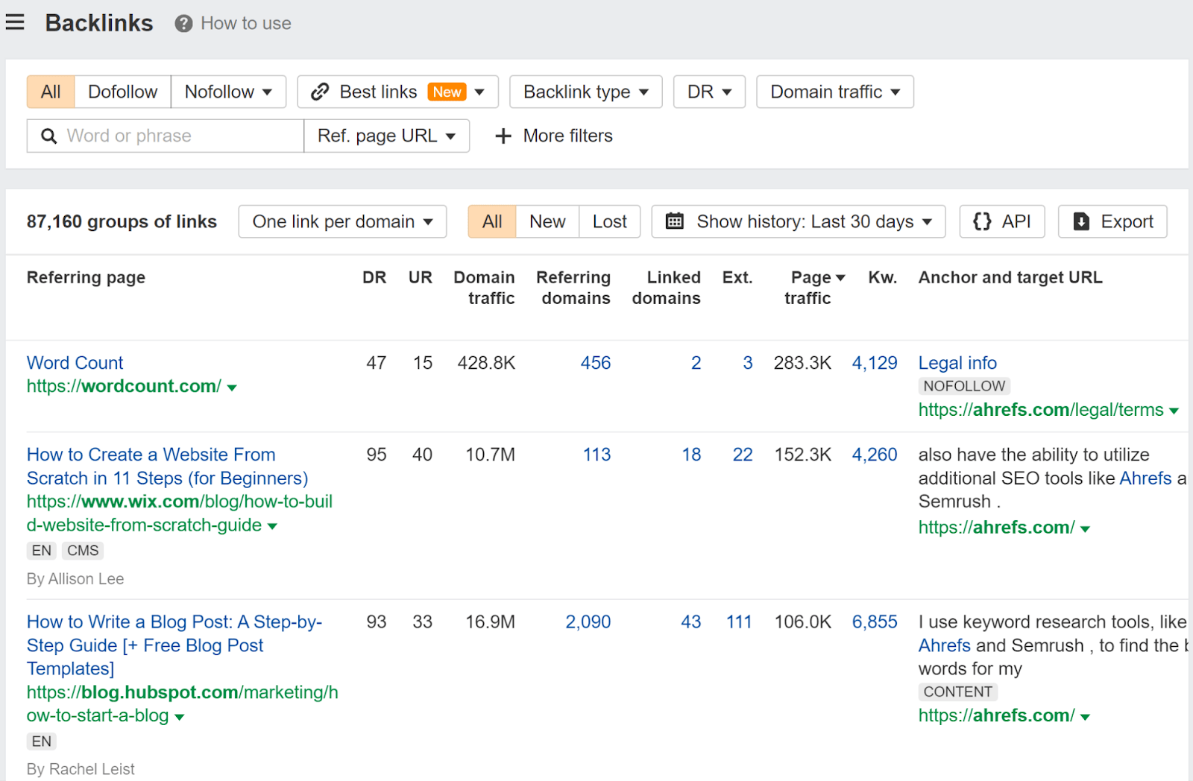Open the navigation hamburger menu
The image size is (1193, 781).
pos(16,22)
